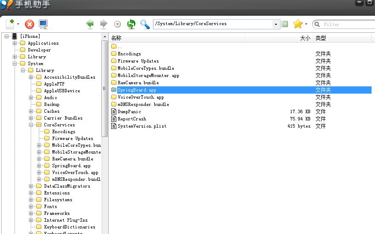Screen dimensions: 375x234
Task: Select SystemVersion.plist file
Action: tap(142, 126)
